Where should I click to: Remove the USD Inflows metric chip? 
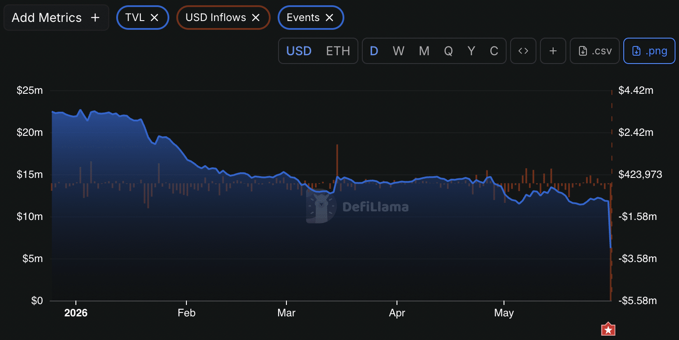(x=256, y=18)
